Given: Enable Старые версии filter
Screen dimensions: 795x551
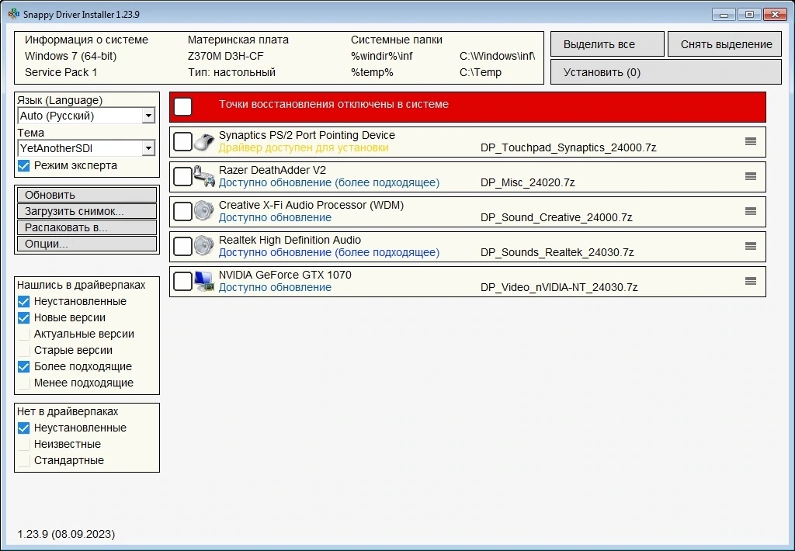Looking at the screenshot, I should (24, 350).
